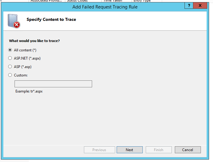Enable the Custom content radio button
The width and height of the screenshot is (213, 162).
10,75
